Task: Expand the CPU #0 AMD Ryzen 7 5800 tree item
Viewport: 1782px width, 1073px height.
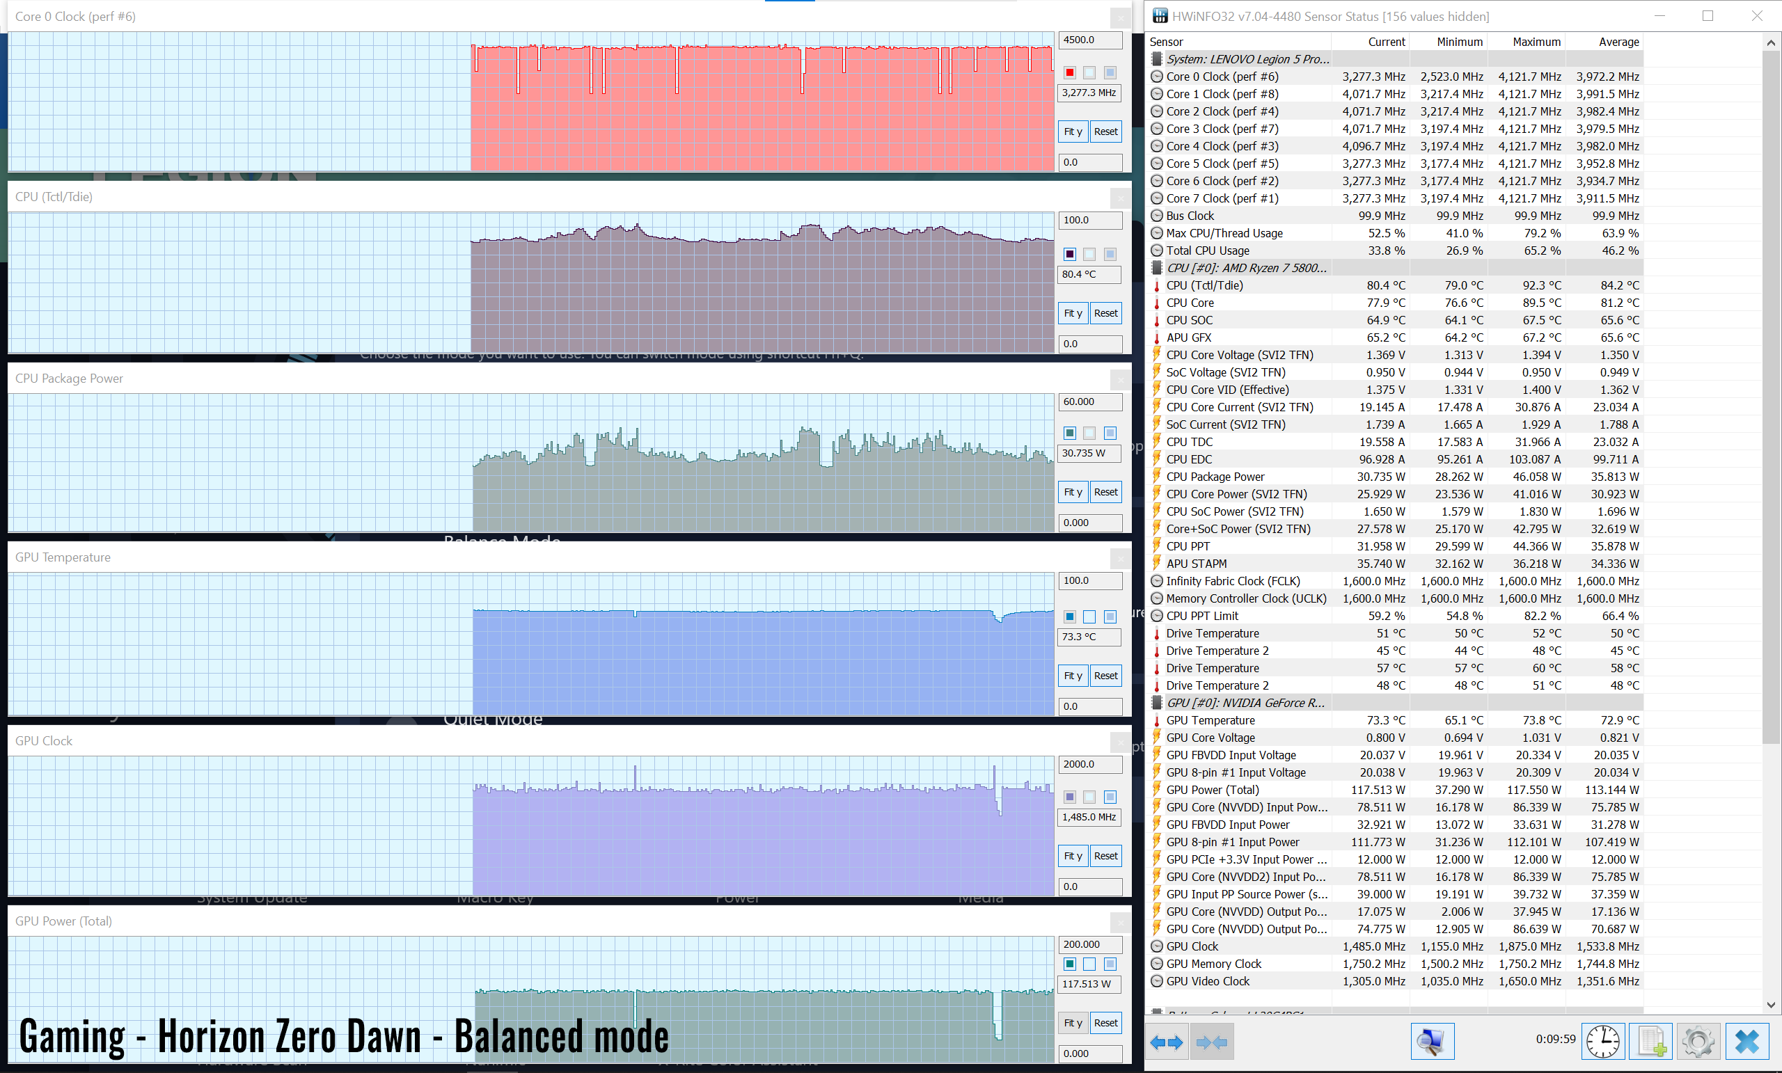Action: 1153,267
